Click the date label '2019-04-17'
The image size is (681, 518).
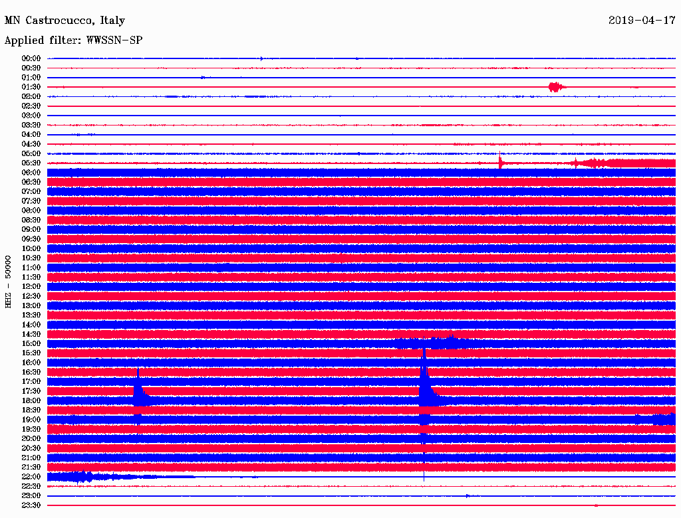(642, 21)
